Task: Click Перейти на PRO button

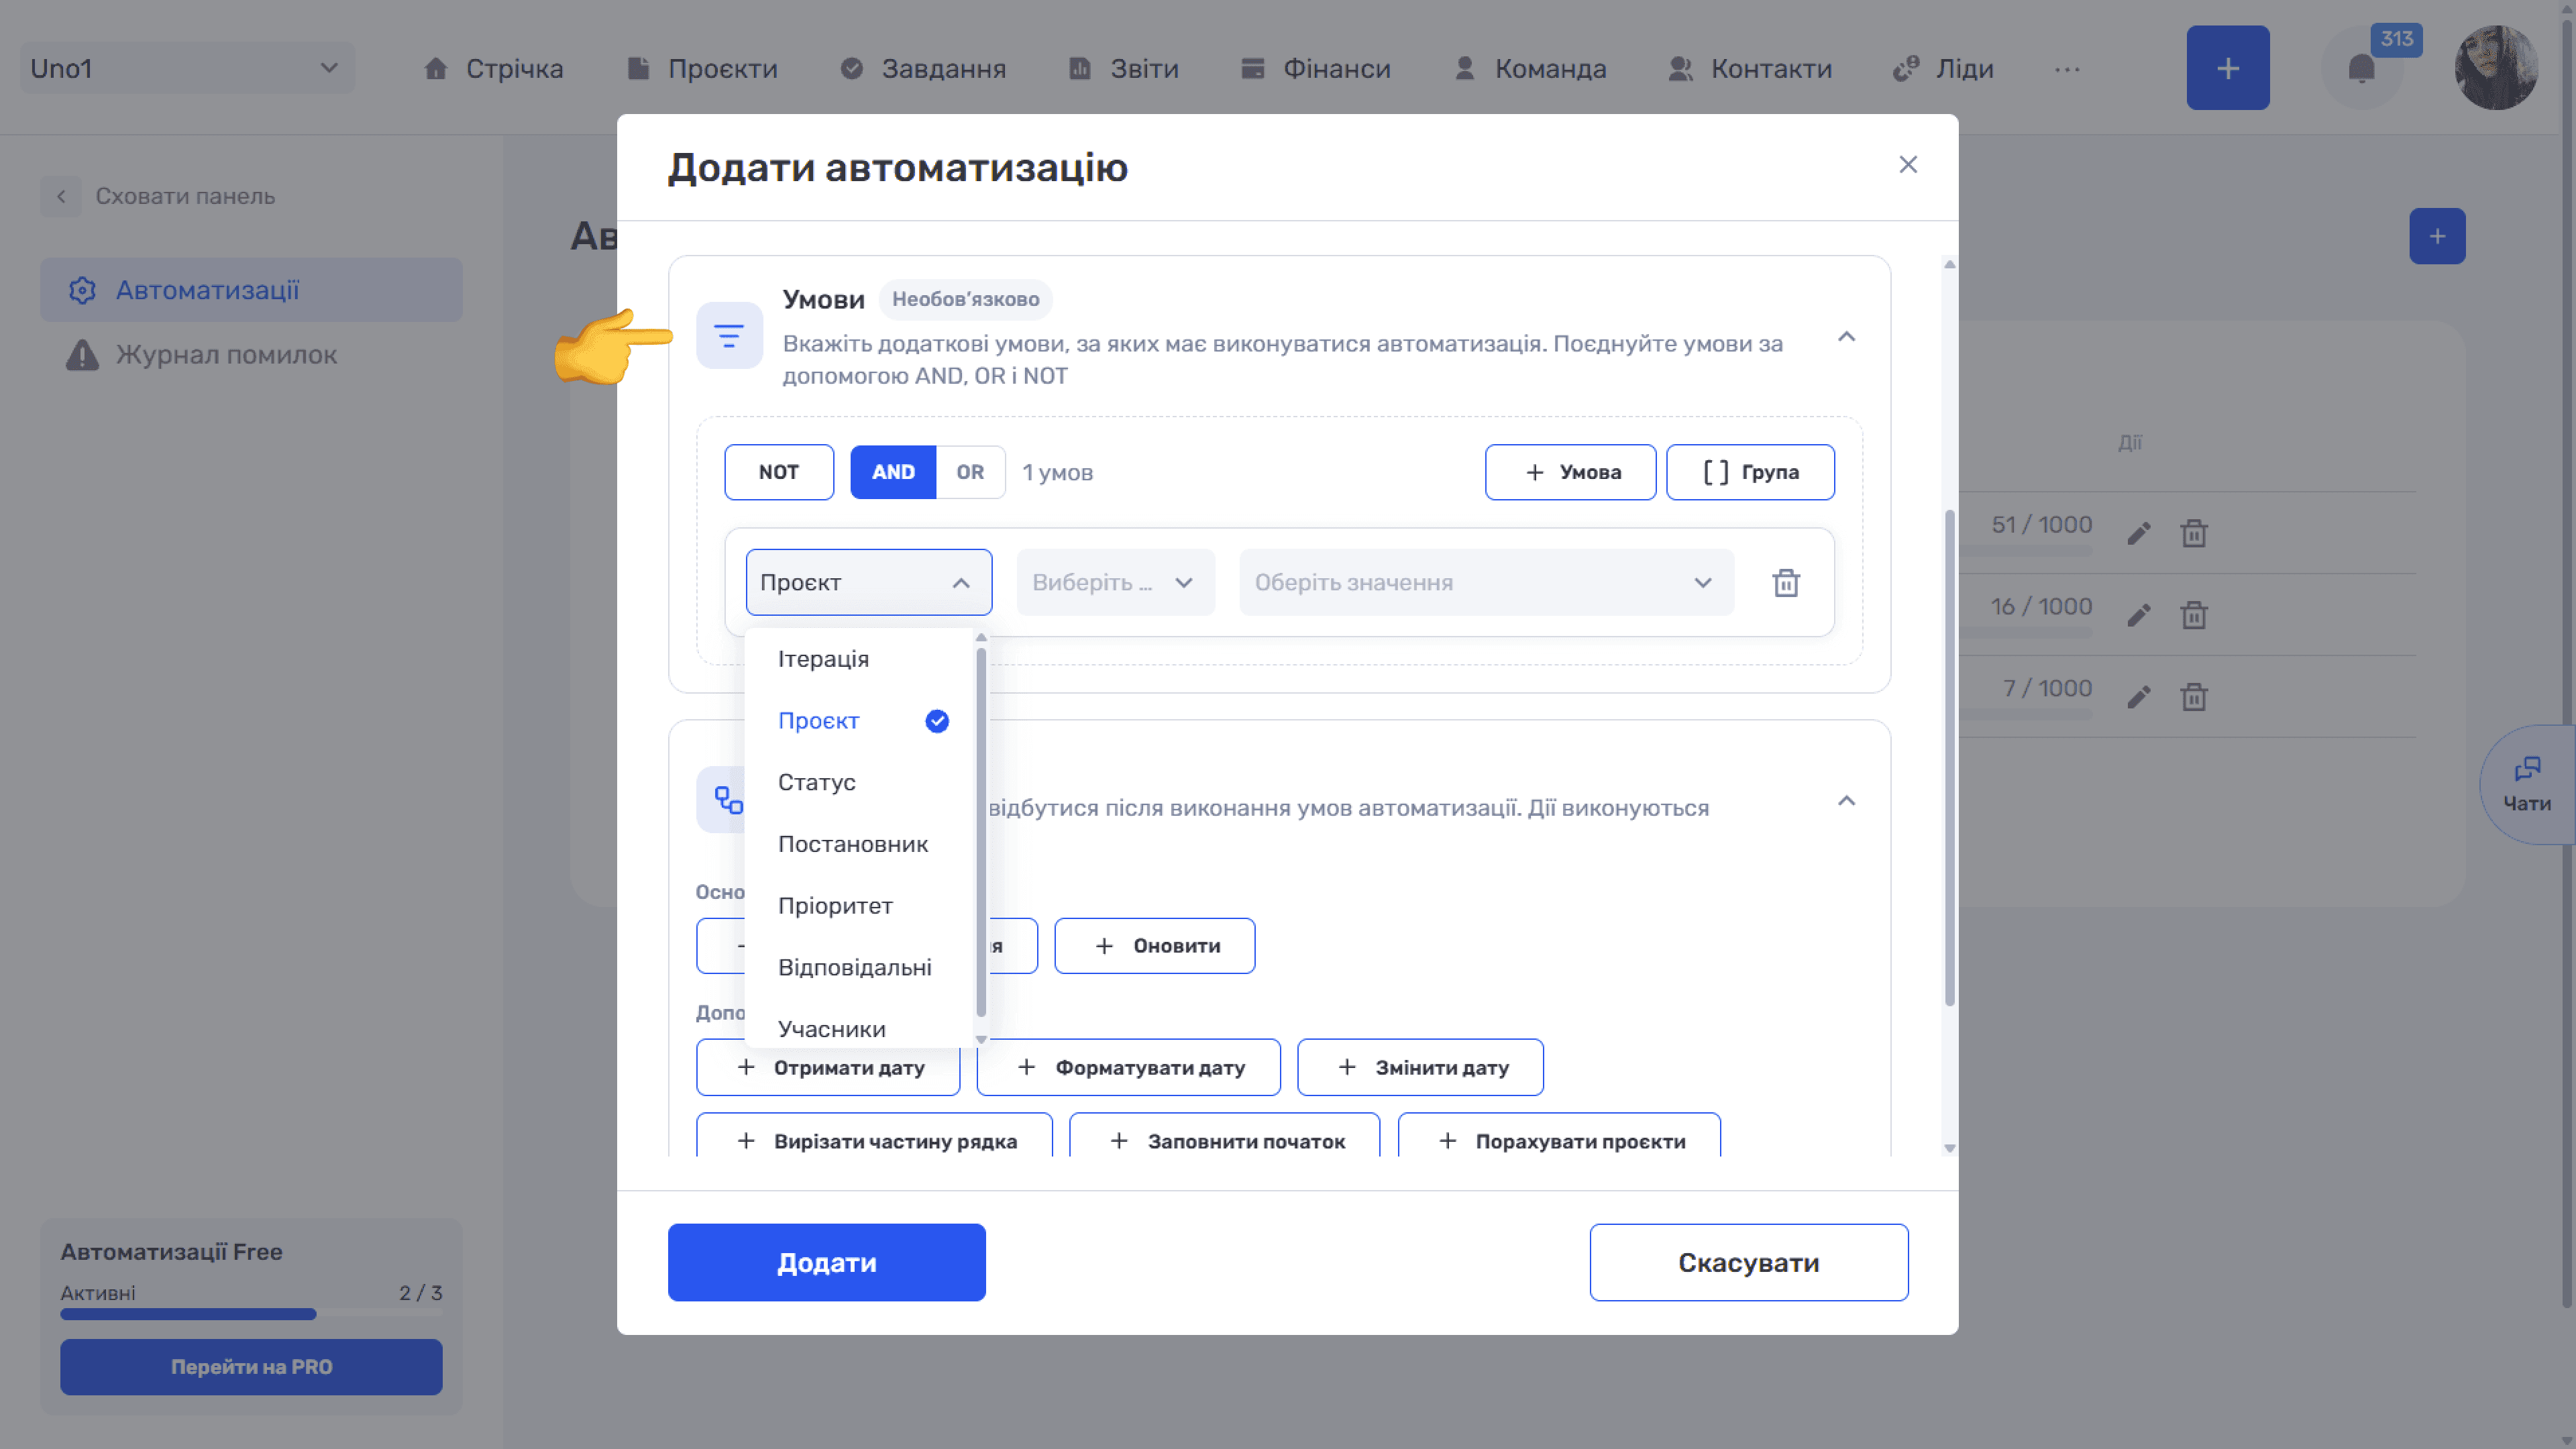Action: [251, 1367]
